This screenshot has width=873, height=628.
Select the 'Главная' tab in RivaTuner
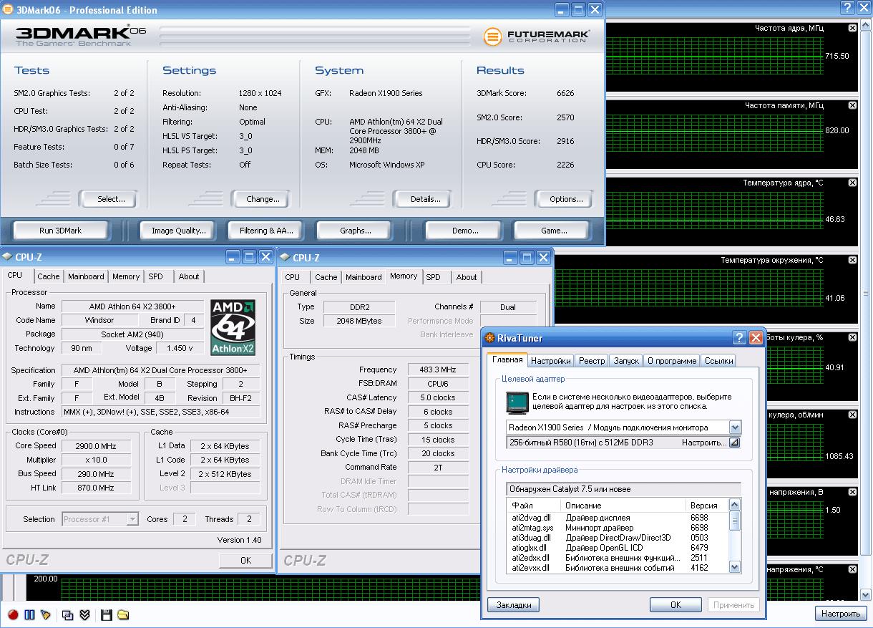pos(507,359)
